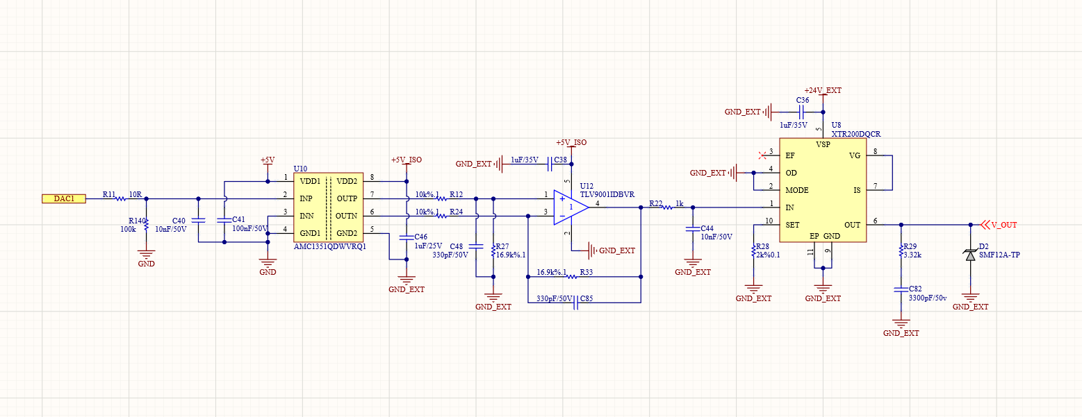1082x417 pixels.
Task: Select capacitor C46 1uF/25V
Action: [x=407, y=237]
